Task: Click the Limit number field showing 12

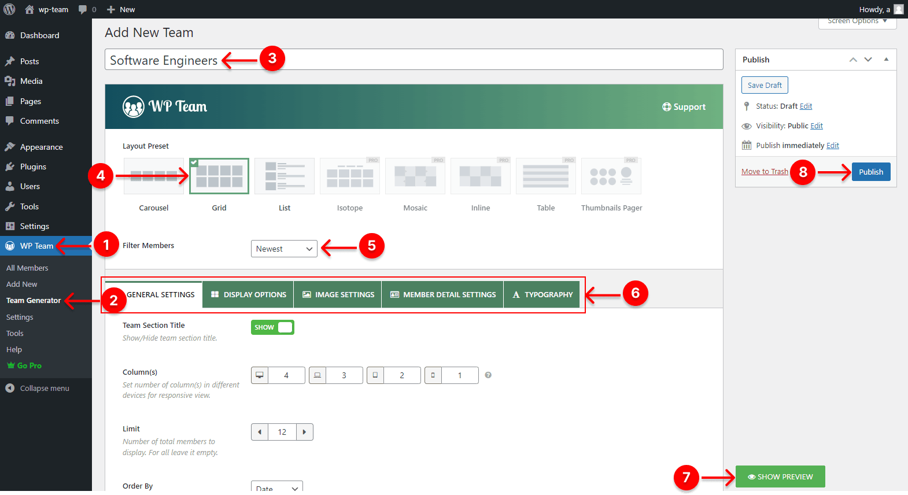Action: point(282,432)
